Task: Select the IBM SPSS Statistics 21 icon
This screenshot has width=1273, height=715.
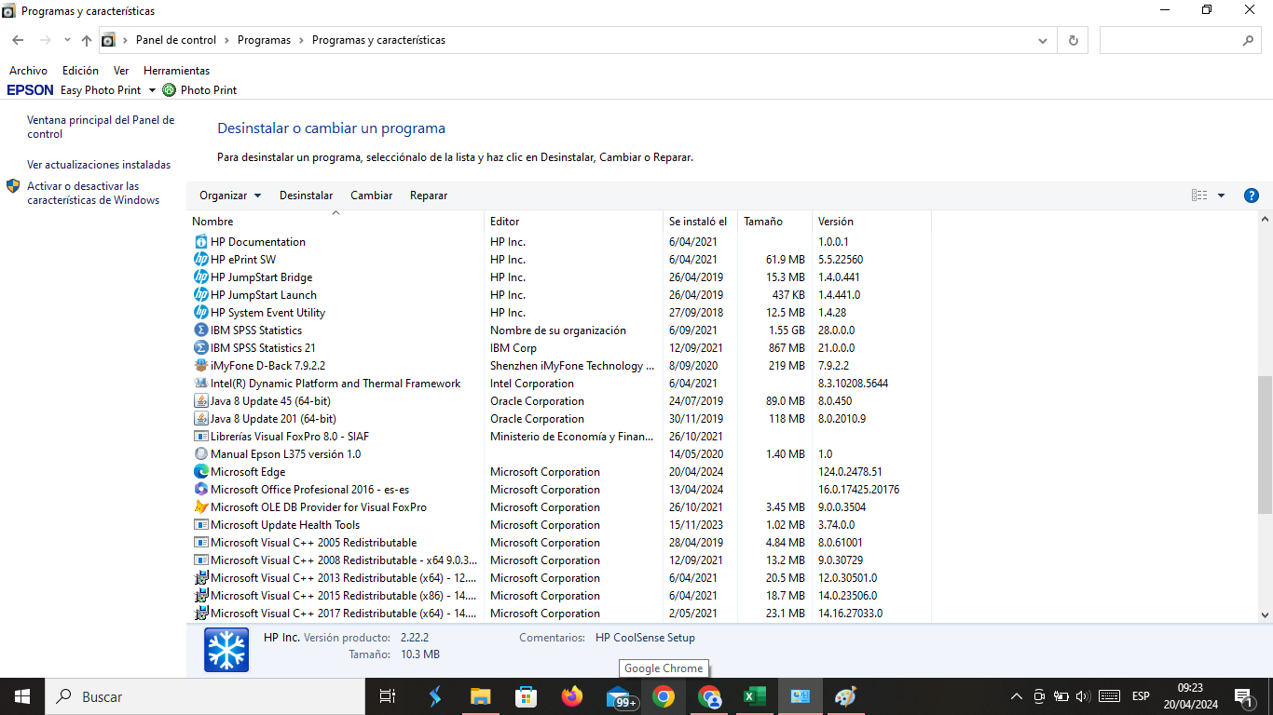Action: point(200,348)
